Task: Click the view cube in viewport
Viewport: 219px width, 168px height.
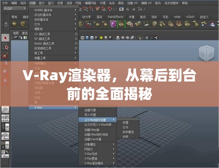Action: (x=207, y=53)
